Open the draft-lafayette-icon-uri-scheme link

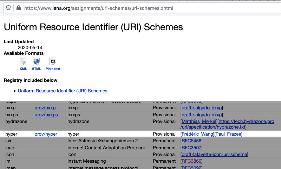coord(214,155)
